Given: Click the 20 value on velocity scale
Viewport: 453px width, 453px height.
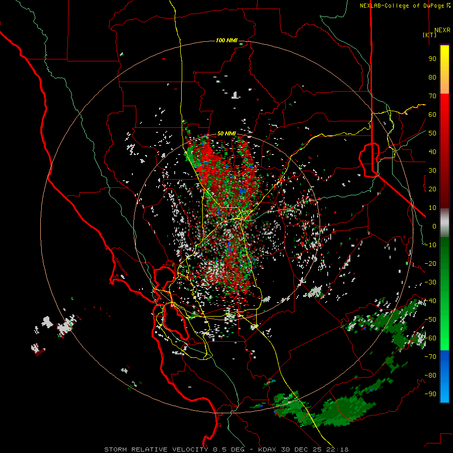Looking at the screenshot, I should tap(432, 189).
